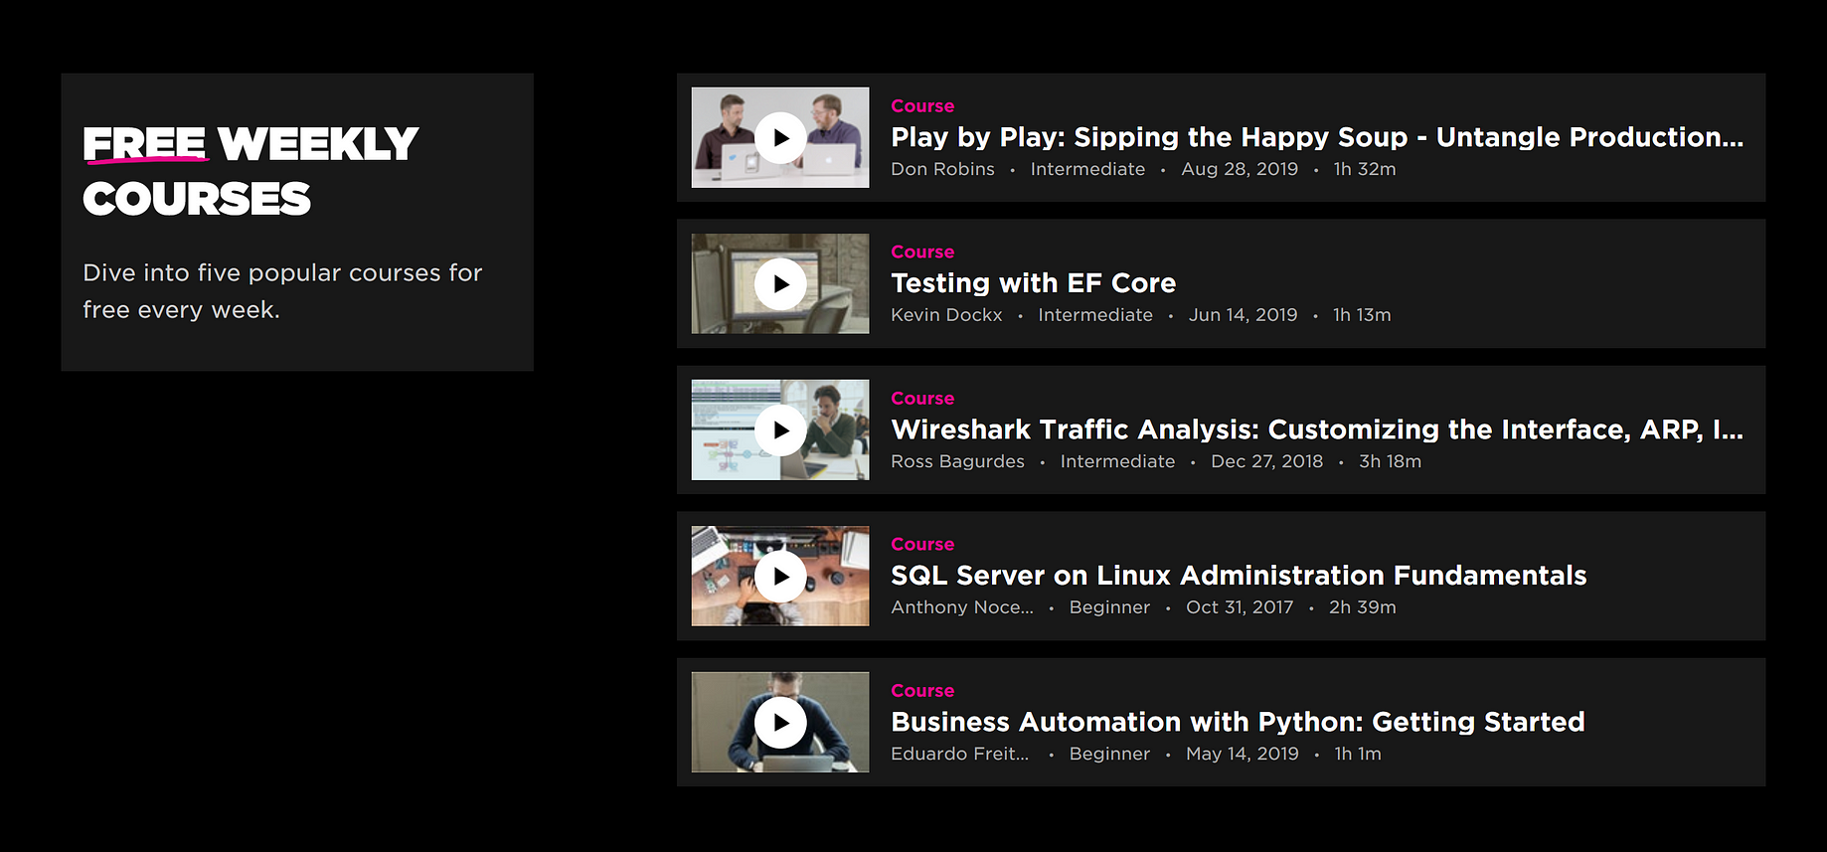
Task: Click the date Aug 28, 2019
Action: point(1240,169)
